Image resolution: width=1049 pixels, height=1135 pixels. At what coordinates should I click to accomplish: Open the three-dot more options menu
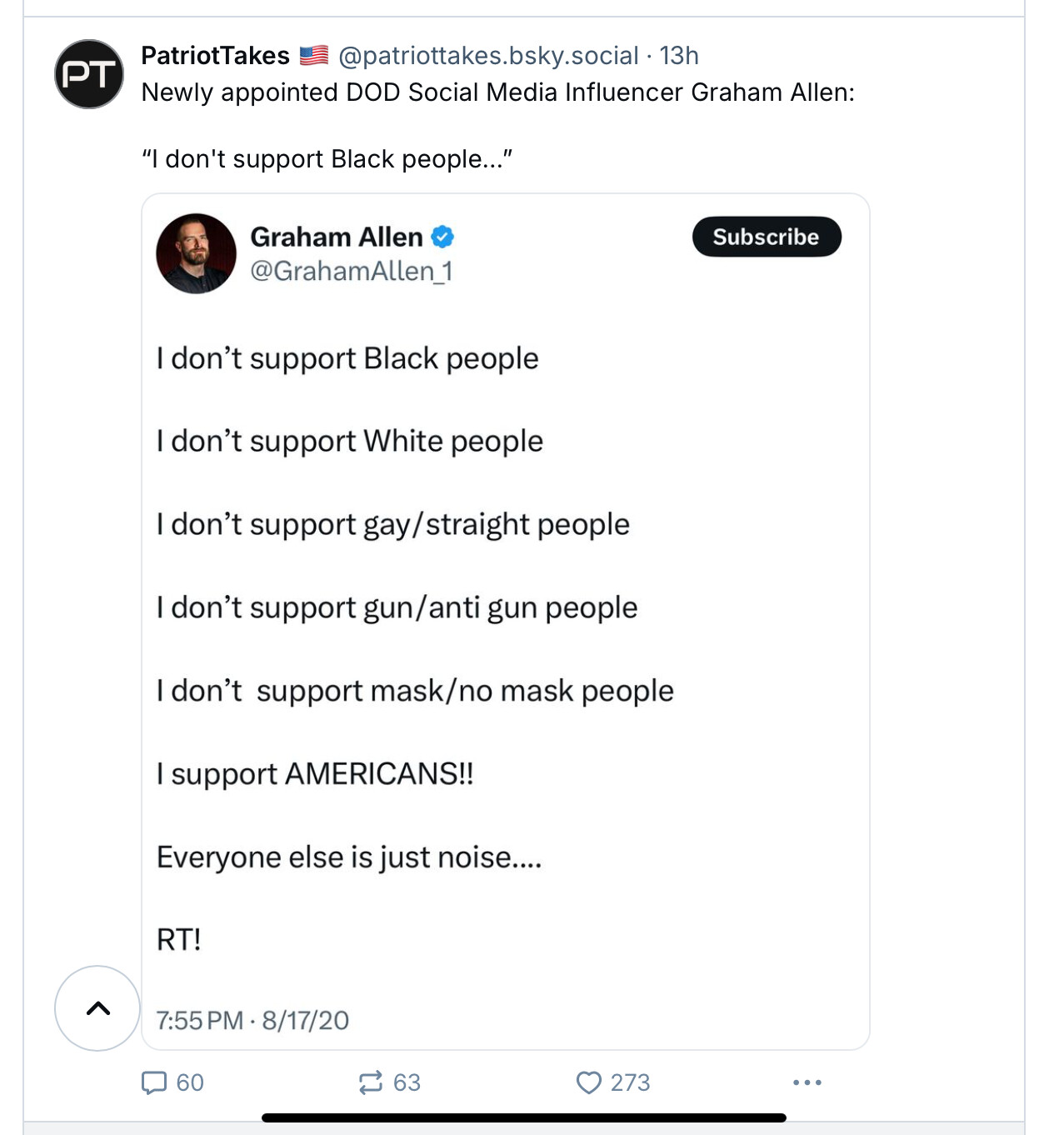[807, 1082]
